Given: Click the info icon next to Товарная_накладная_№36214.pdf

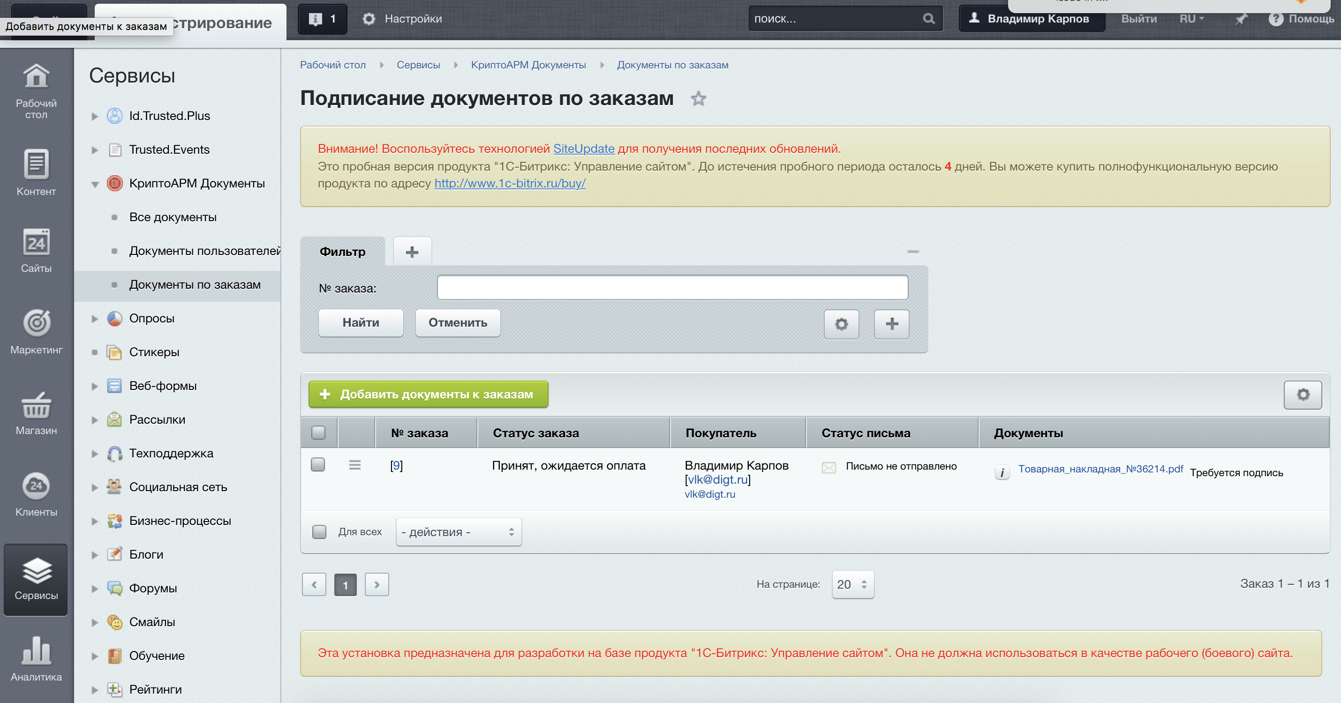Looking at the screenshot, I should click(1001, 471).
